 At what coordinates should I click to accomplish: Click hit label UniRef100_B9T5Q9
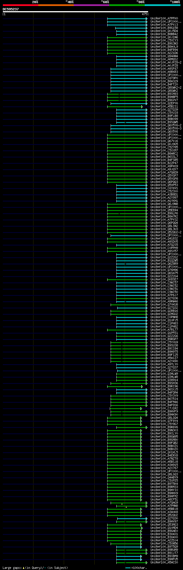click(x=164, y=547)
